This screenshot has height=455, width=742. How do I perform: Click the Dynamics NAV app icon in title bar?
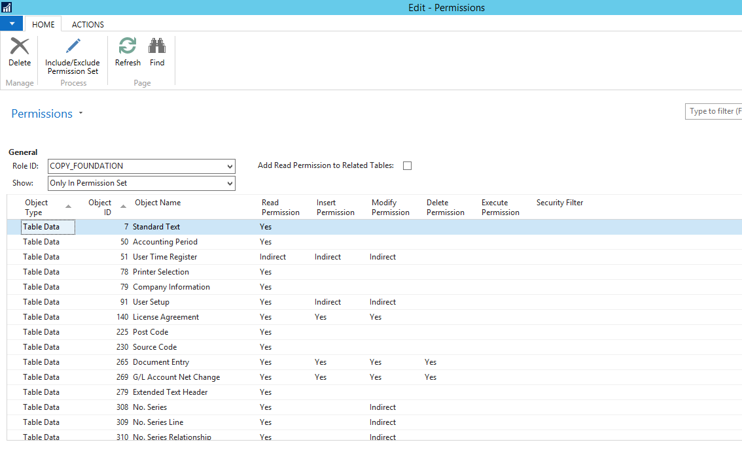[7, 8]
